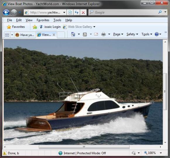Switch to the "Have ya..." tab
Image resolution: width=170 pixels, height=158 pixels.
(25, 35)
